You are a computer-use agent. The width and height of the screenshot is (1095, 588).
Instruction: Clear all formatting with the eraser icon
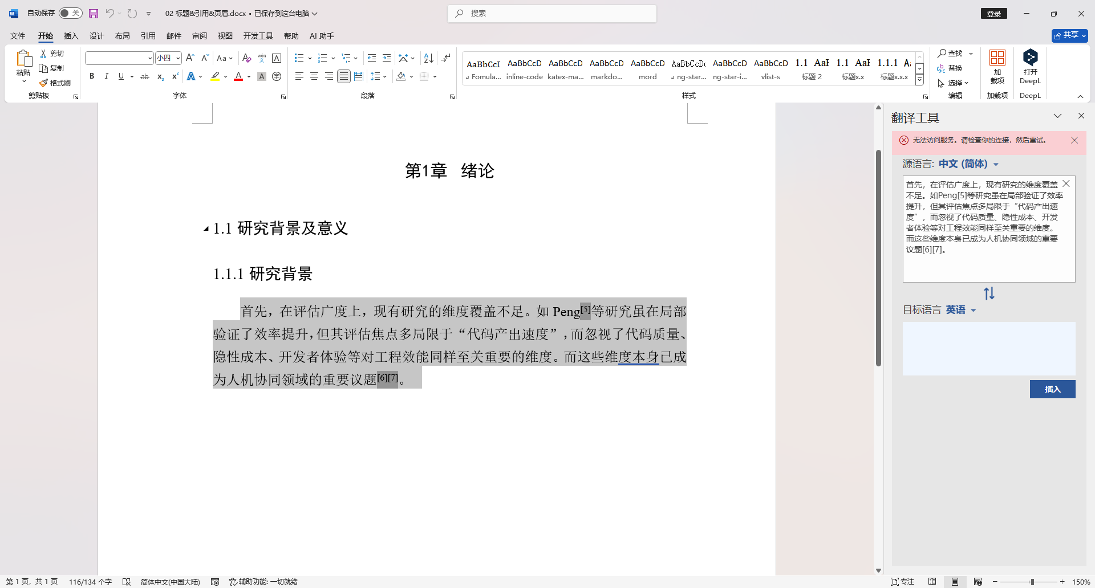[246, 58]
